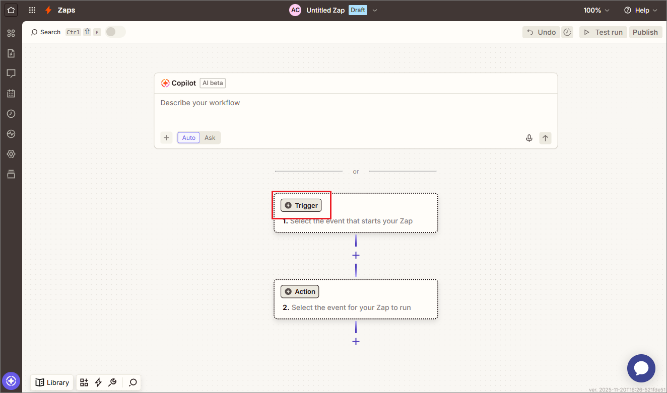Click the Draft status badge

click(x=358, y=10)
